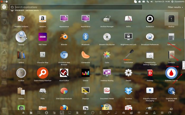Launch the Diodon clipboard manager

[x=21, y=91]
